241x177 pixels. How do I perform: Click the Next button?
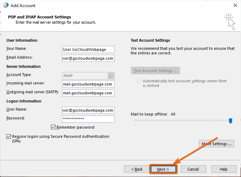[x=163, y=169]
